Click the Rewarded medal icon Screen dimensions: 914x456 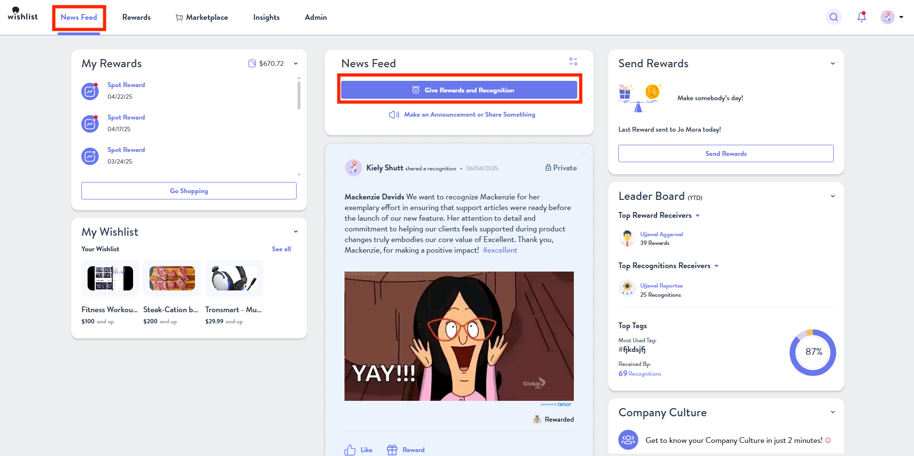point(537,419)
